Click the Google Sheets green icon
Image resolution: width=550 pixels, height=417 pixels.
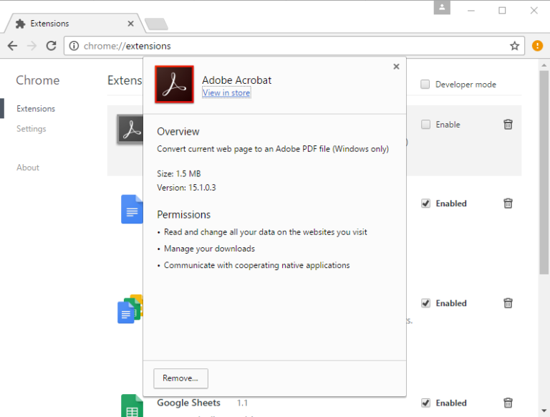[x=132, y=406]
